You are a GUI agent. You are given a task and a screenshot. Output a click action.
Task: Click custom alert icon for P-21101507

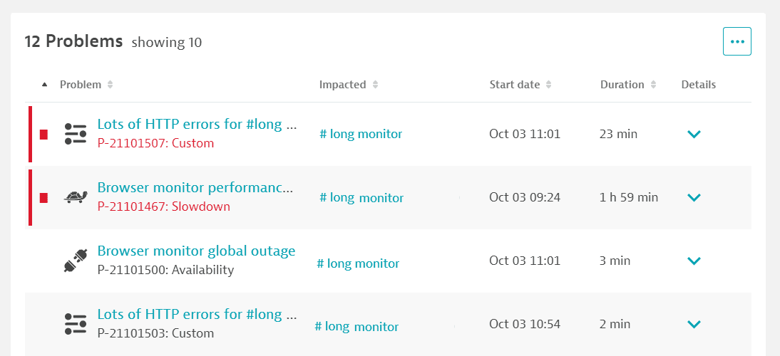(x=76, y=134)
